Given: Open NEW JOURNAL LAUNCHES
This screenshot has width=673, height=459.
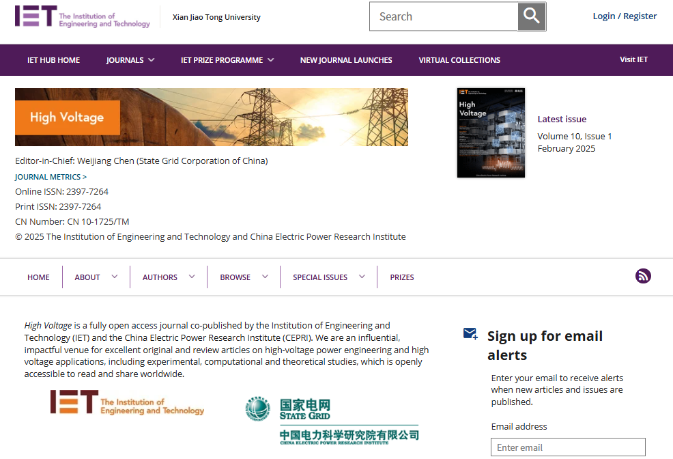Looking at the screenshot, I should [x=346, y=60].
